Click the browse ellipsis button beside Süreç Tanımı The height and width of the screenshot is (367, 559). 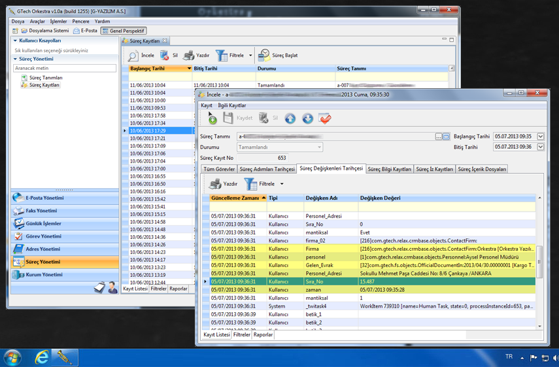(439, 136)
